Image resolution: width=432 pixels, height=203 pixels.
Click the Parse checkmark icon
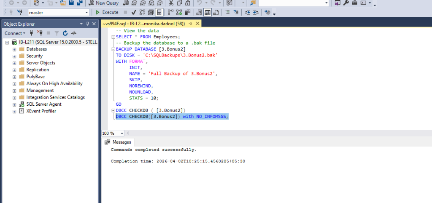134,12
